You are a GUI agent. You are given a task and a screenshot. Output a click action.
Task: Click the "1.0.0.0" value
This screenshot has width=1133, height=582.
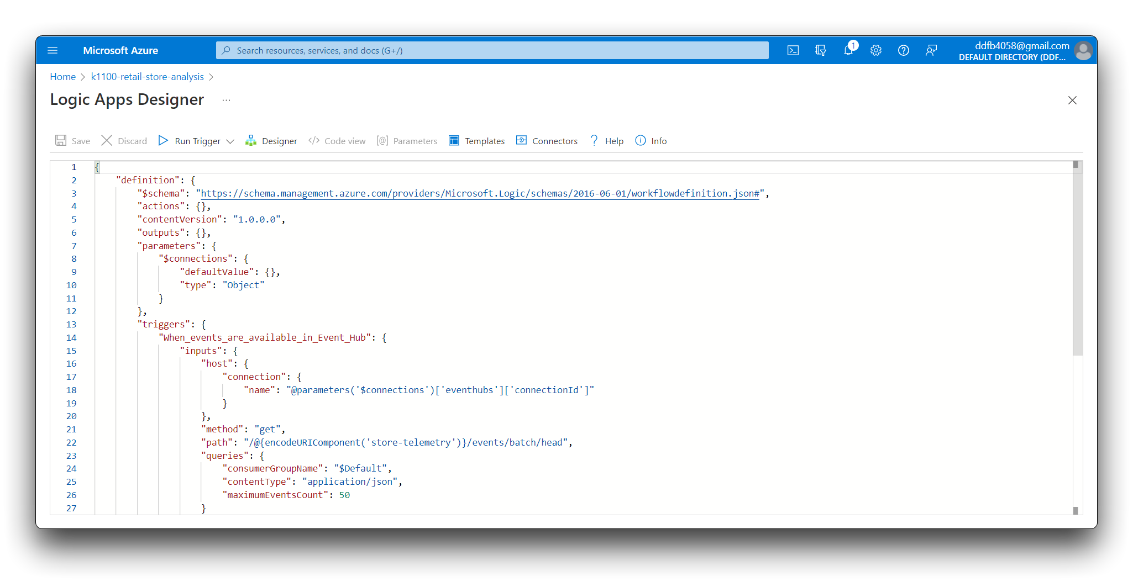click(x=257, y=219)
